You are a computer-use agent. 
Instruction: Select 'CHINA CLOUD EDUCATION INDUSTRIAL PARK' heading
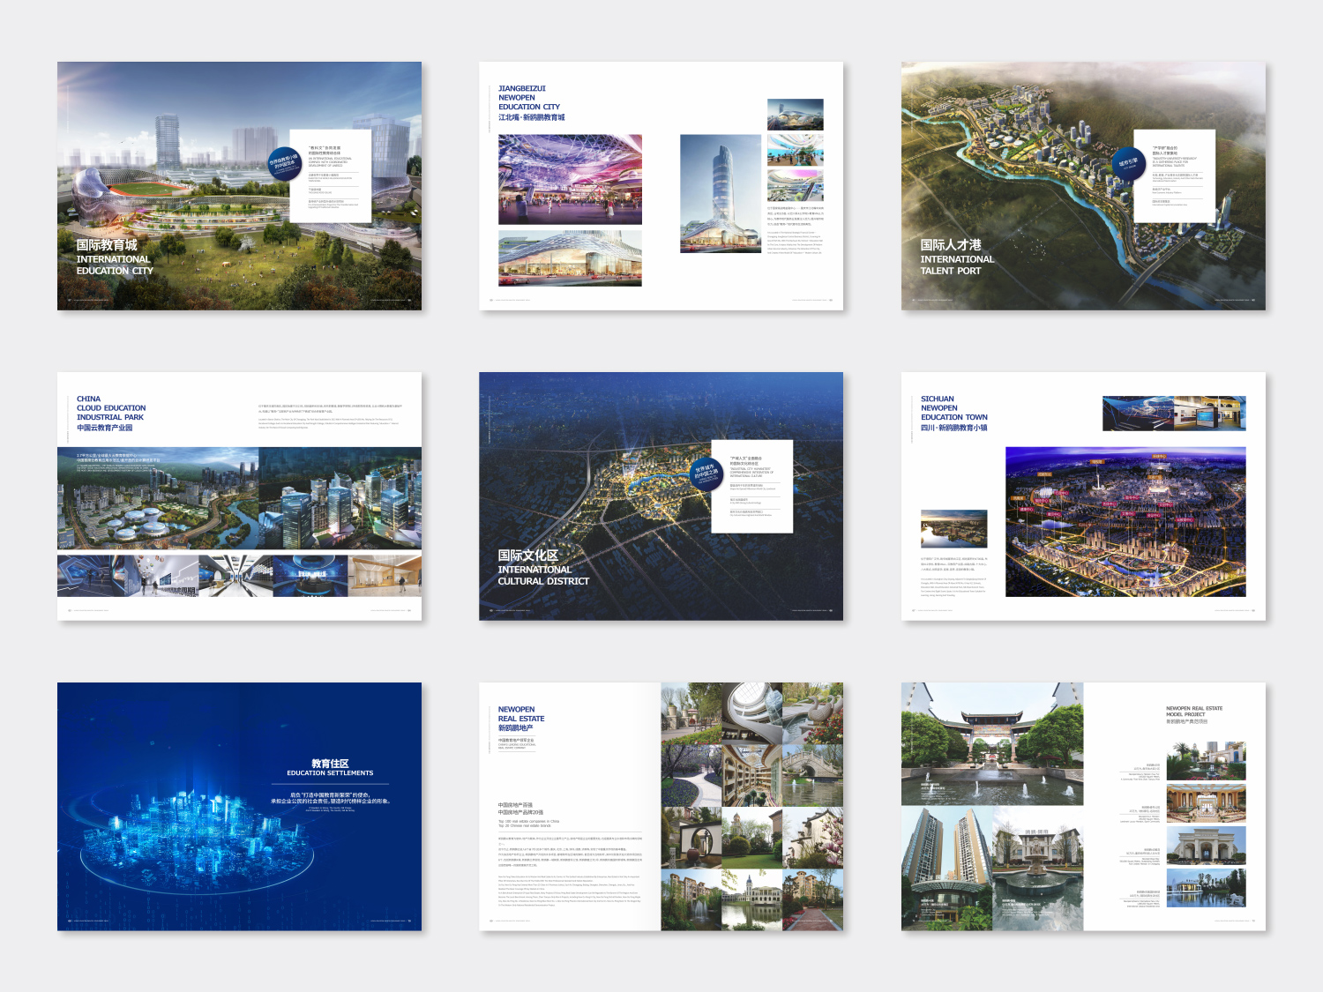[x=111, y=408]
